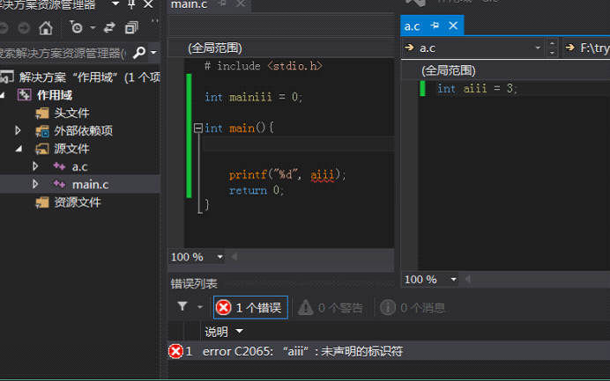The image size is (610, 381).
Task: Switch to the main.c editor tab
Action: pos(189,4)
